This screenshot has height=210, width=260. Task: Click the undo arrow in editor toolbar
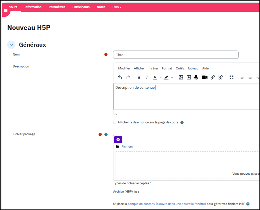(x=120, y=77)
